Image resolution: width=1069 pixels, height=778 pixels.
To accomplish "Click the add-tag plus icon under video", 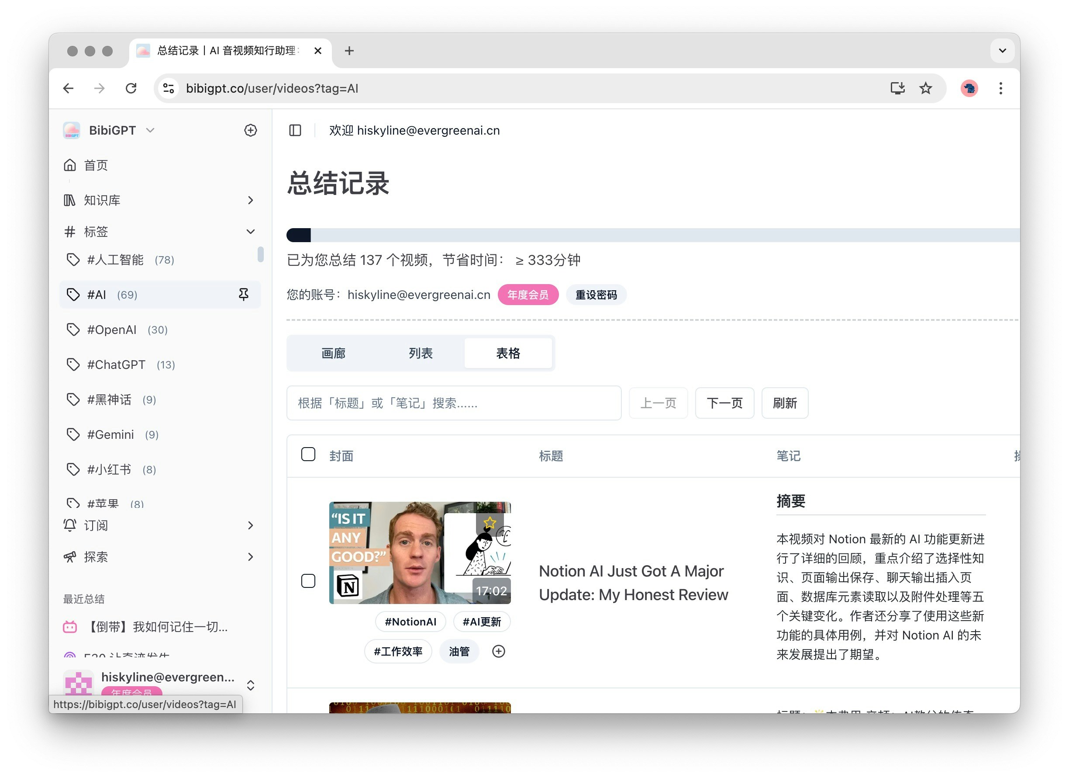I will (498, 651).
